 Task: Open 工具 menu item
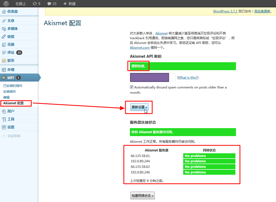[x=19, y=119]
